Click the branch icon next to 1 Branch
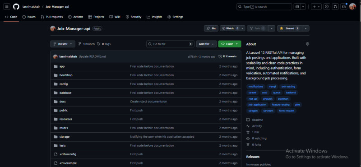This screenshot has height=167, width=361. [80, 44]
